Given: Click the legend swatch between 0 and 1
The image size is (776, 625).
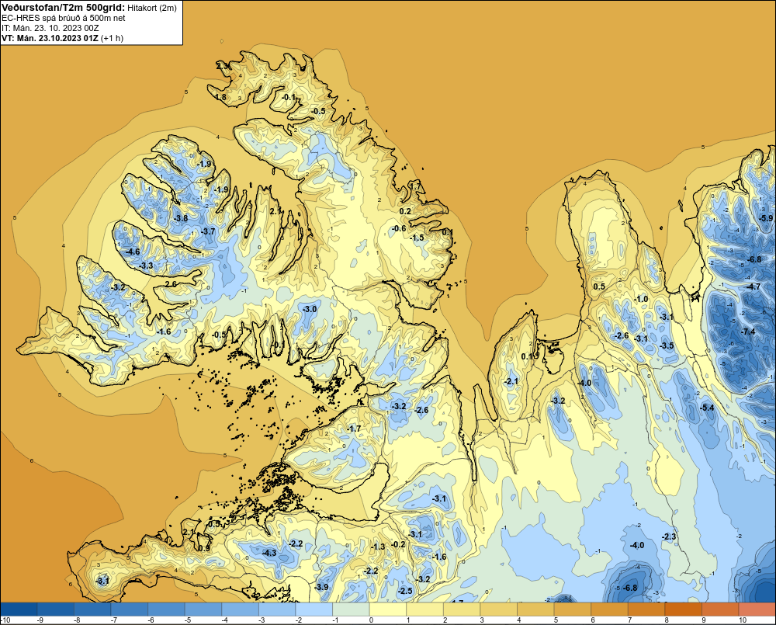Looking at the screenshot, I should 388,609.
